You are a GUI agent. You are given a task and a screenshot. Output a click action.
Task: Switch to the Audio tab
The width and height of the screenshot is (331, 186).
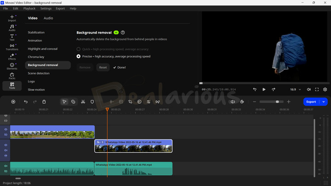click(48, 18)
